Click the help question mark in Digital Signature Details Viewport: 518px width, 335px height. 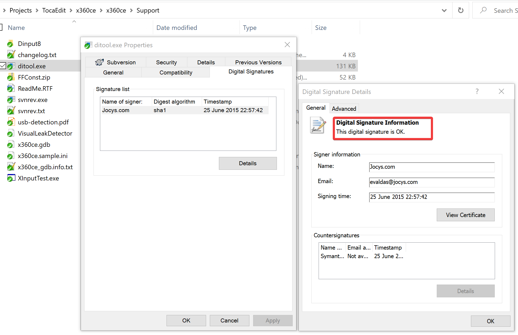coord(477,91)
